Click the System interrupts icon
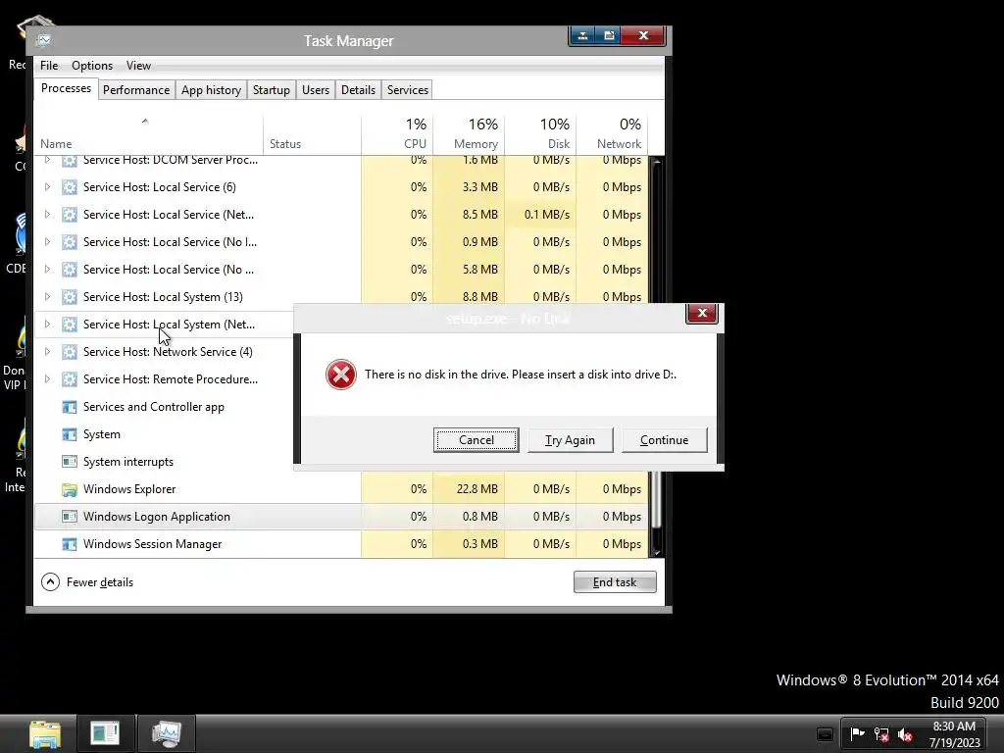The height and width of the screenshot is (753, 1004). [70, 462]
